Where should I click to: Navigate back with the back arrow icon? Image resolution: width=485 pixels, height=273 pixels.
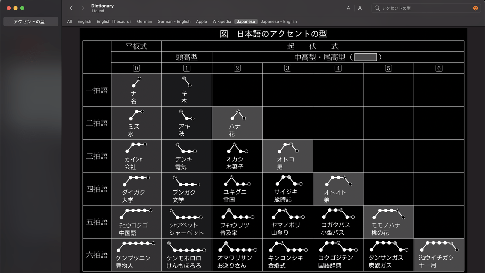(71, 8)
